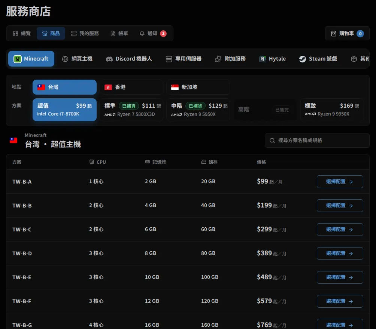
Task: Switch to the 商品 products tab
Action: pos(51,33)
